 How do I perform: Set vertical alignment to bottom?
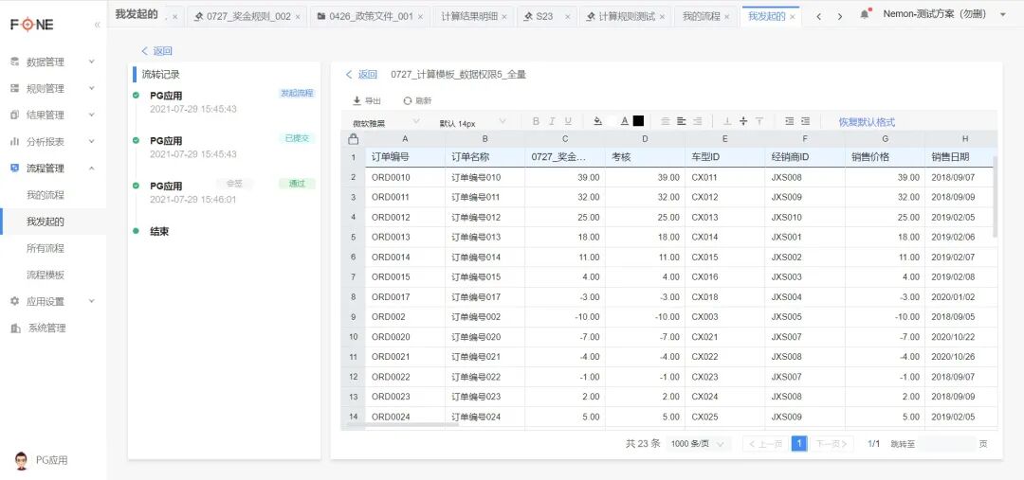[727, 121]
